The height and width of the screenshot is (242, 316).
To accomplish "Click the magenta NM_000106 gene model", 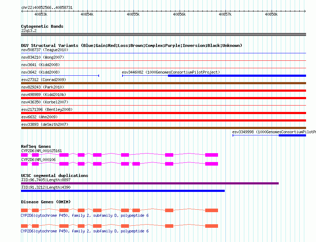I will coord(120,164).
